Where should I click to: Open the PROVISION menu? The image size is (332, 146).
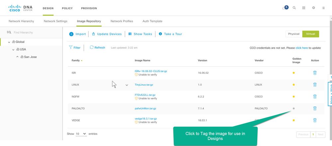pos(89,8)
